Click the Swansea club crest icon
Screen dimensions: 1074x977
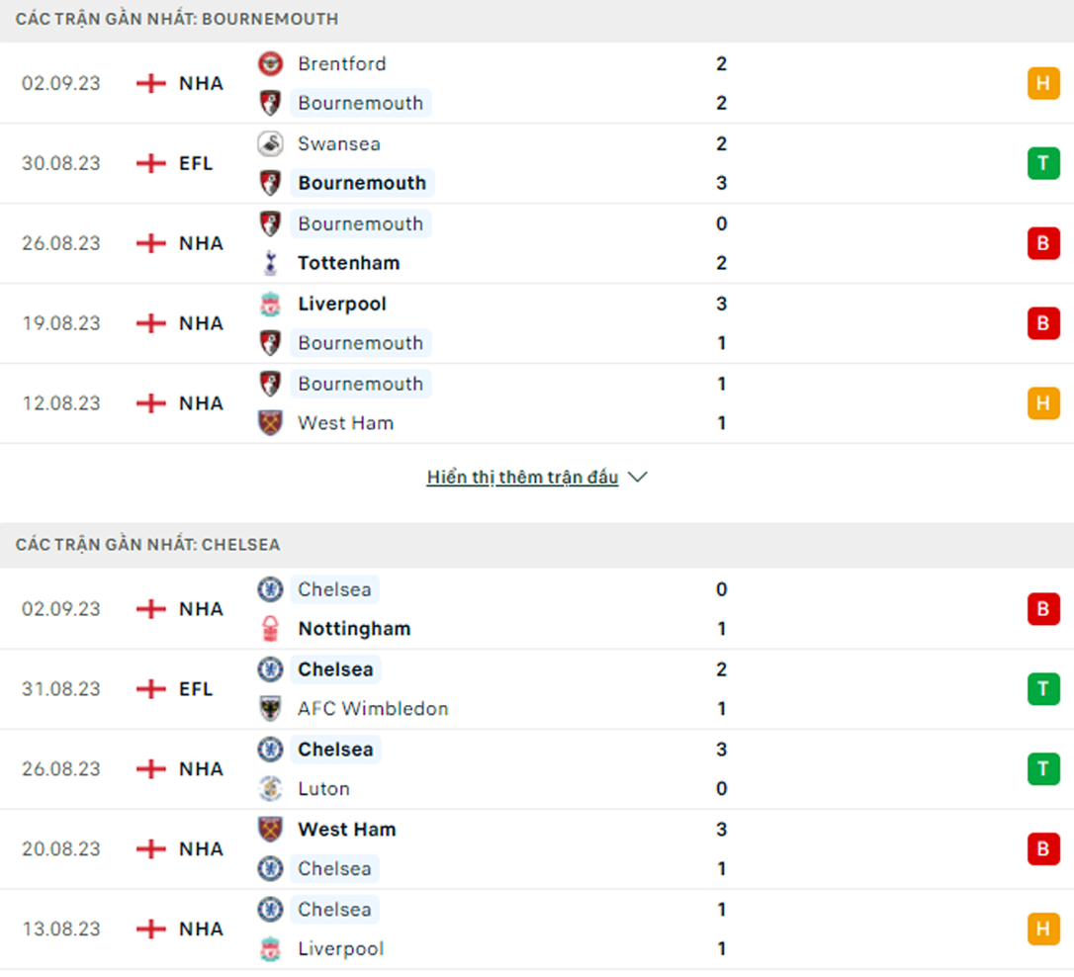[270, 143]
